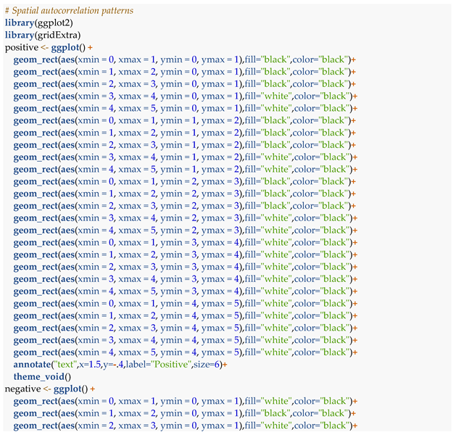456x435 pixels.
Task: Click the theme_void() call
Action: (x=43, y=376)
